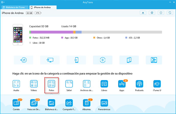Open settings gear button
Viewport: 176px width, 114px height.
pyautogui.click(x=152, y=13)
